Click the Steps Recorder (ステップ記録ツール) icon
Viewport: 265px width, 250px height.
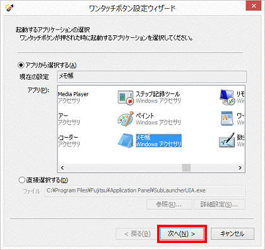point(126,97)
